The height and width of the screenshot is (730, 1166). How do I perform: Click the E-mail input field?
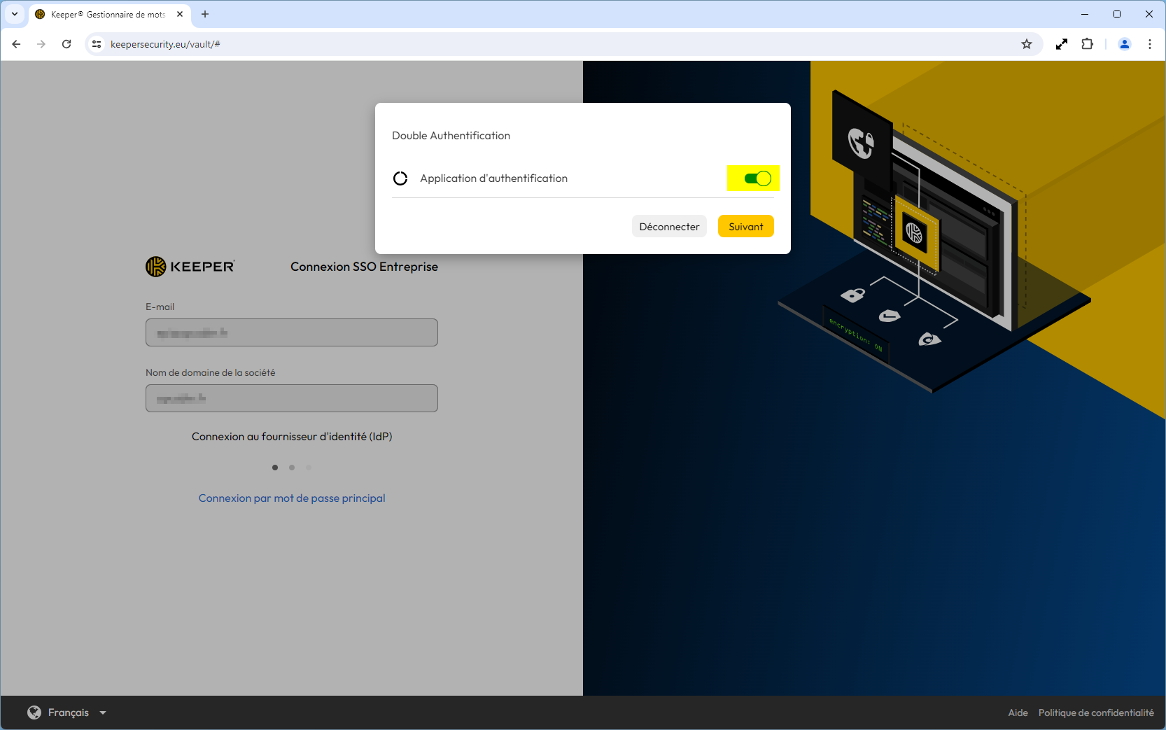[x=292, y=332]
